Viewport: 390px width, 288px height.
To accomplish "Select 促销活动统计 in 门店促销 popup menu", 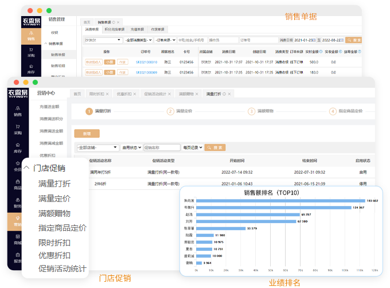I will coord(63,268).
